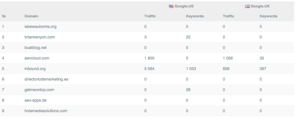Click the UK flag icon
Viewport: 295px width, 119px height.
pos(247,6)
